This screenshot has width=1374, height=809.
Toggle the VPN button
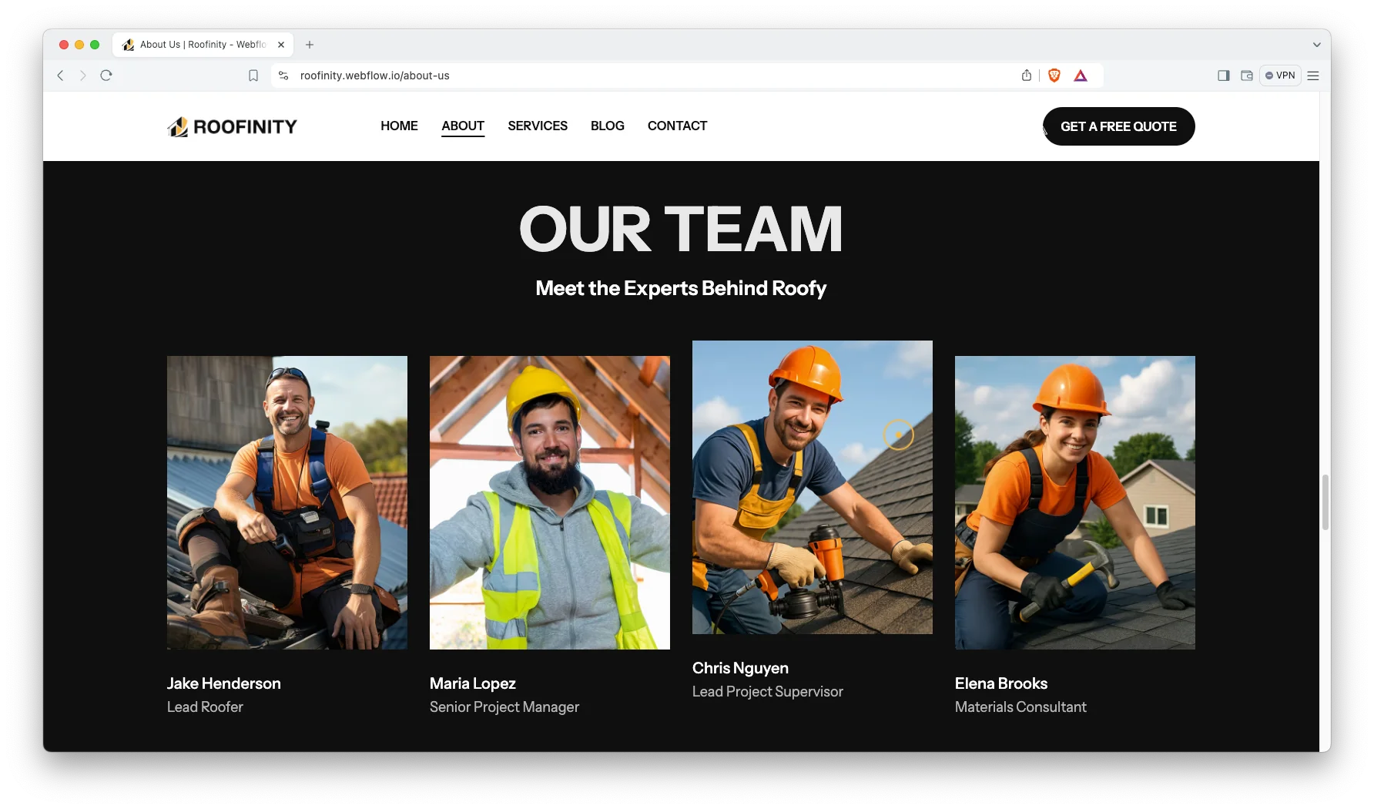click(x=1280, y=76)
